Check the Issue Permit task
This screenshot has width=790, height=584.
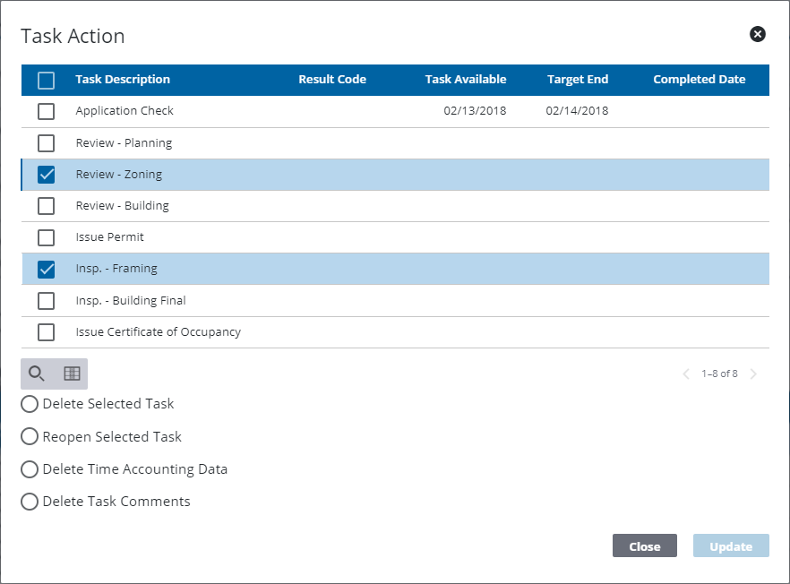tap(46, 237)
